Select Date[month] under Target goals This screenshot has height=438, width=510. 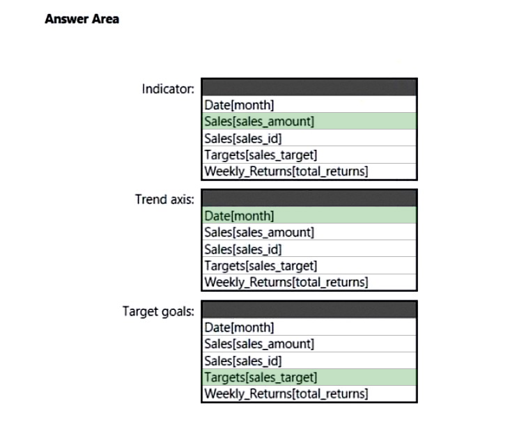click(309, 327)
